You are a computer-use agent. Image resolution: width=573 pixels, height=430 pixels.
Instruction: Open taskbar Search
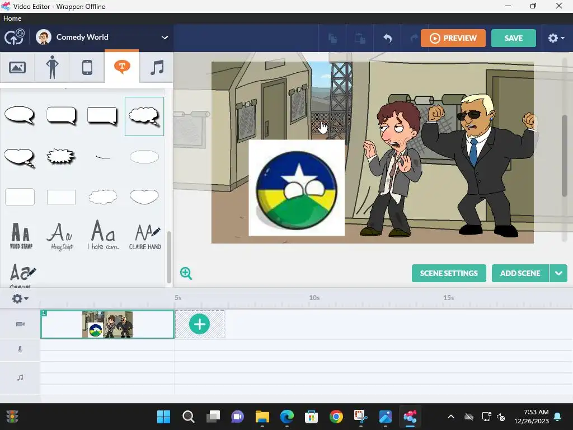188,417
